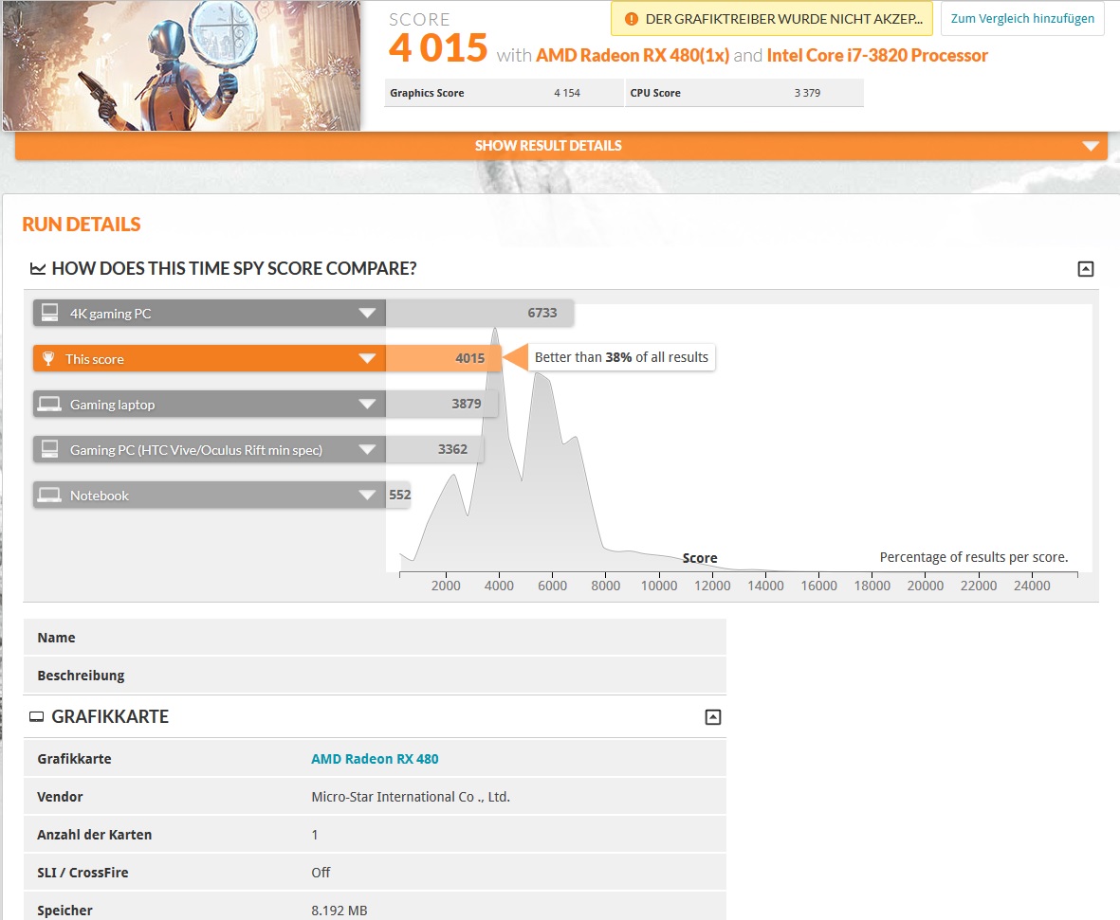Click the graphics driver warning icon
The width and height of the screenshot is (1120, 920).
(631, 19)
